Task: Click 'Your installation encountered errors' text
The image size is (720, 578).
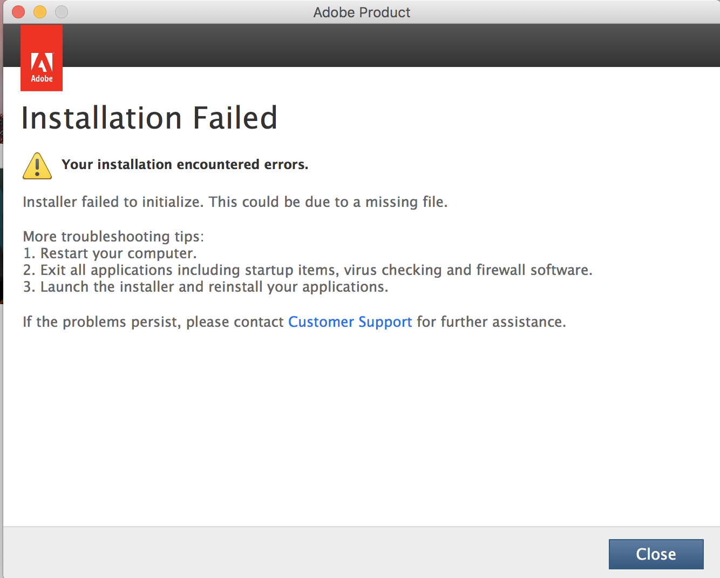Action: [x=185, y=164]
